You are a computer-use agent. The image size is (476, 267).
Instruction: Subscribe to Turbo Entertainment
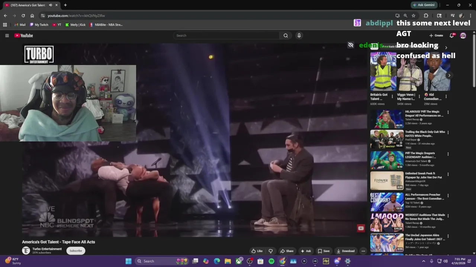(75, 251)
